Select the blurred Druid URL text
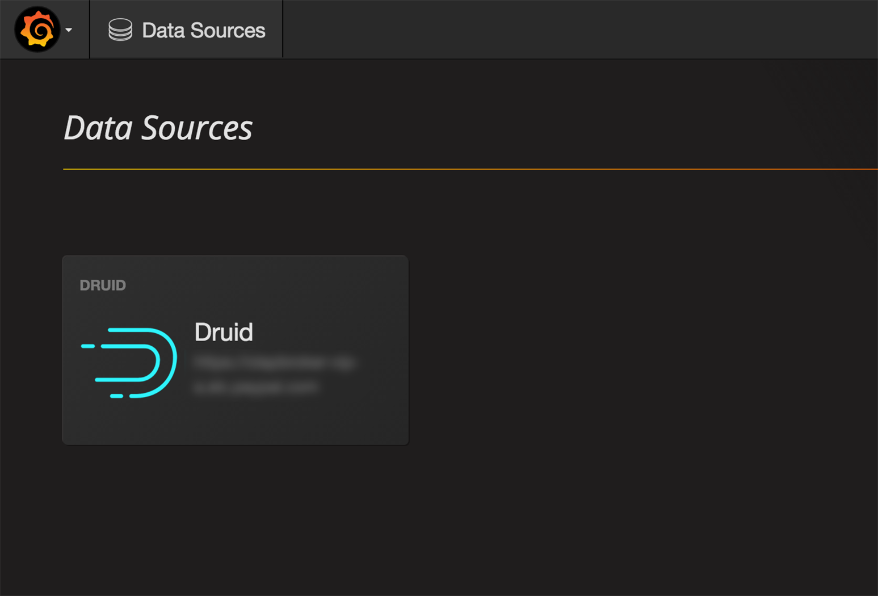The width and height of the screenshot is (878, 596). (x=274, y=375)
